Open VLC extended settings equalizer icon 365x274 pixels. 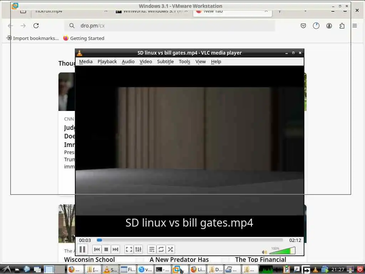pyautogui.click(x=138, y=249)
